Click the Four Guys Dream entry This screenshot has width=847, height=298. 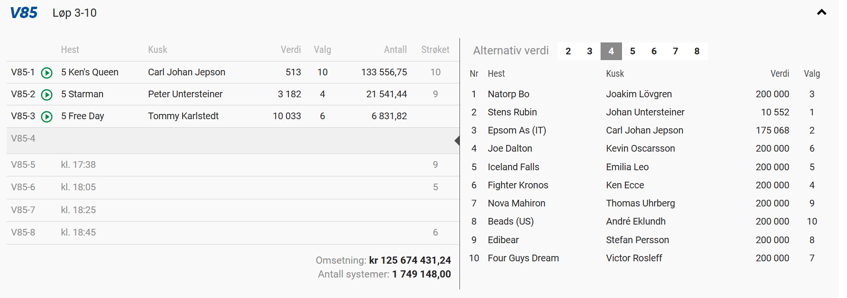(x=523, y=258)
